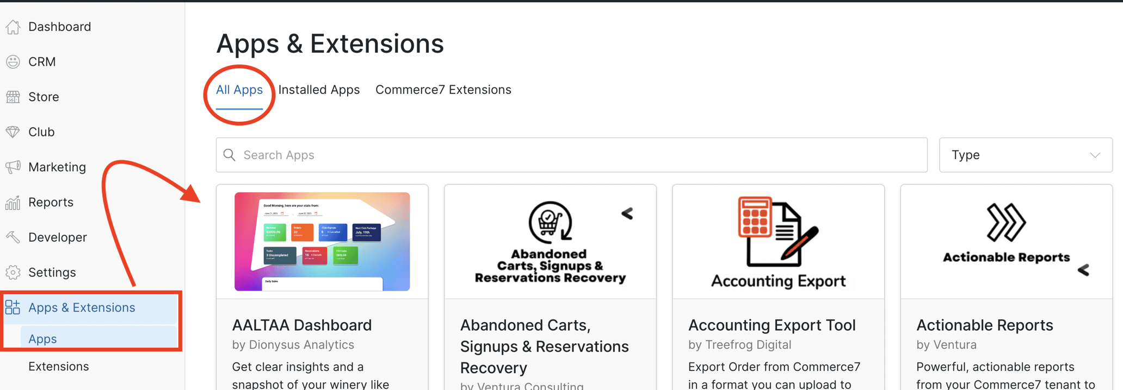Image resolution: width=1123 pixels, height=390 pixels.
Task: Select Apps under Apps & Extensions
Action: [42, 338]
